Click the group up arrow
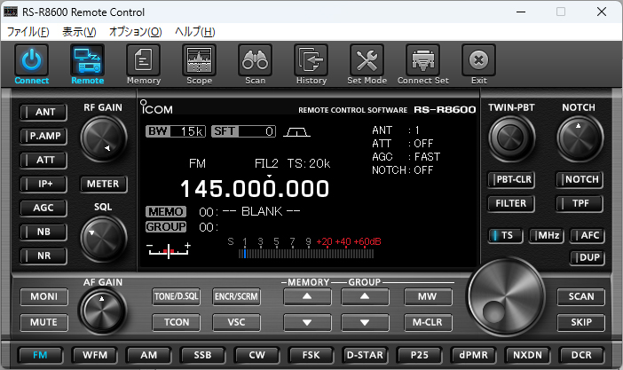The image size is (623, 370). coord(365,296)
